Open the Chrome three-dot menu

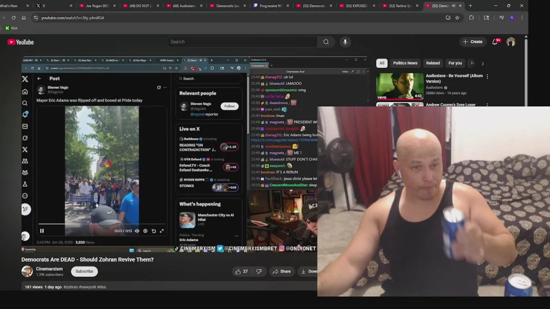pyautogui.click(x=522, y=18)
